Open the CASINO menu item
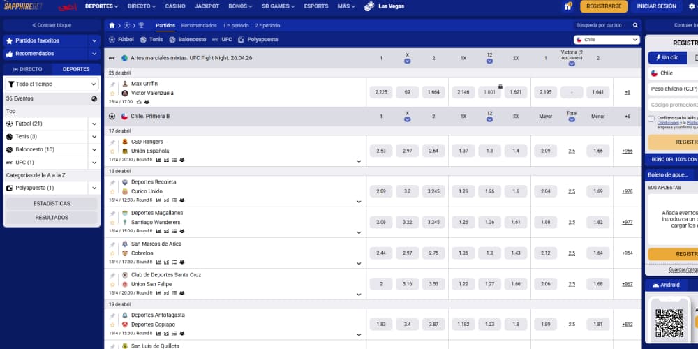 tap(175, 6)
